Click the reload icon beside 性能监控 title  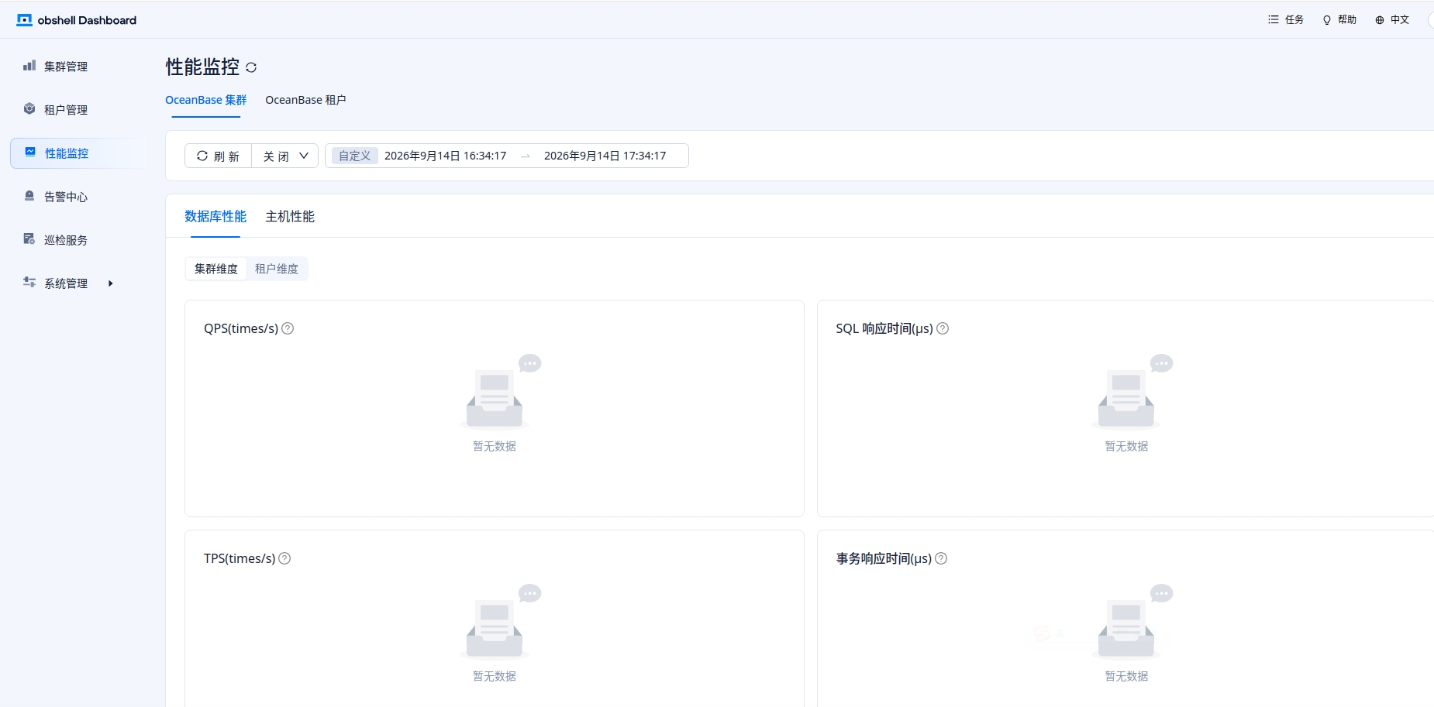(251, 67)
